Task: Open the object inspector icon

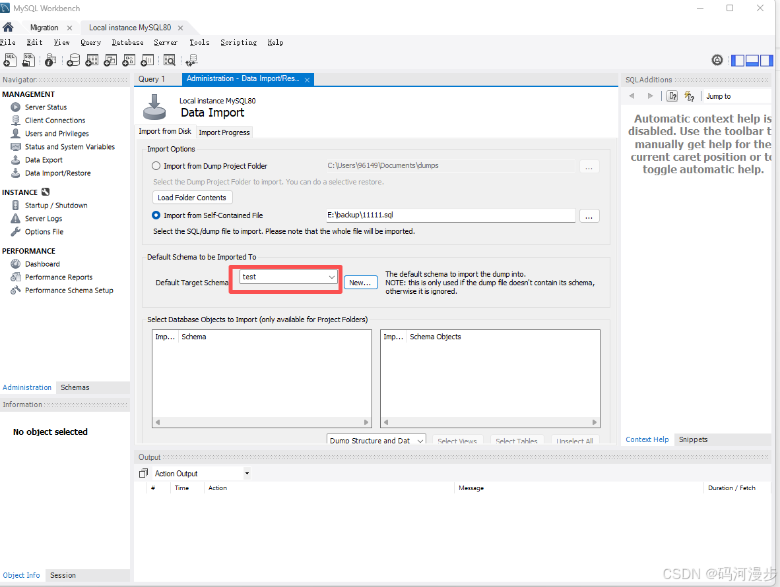Action: click(50, 60)
